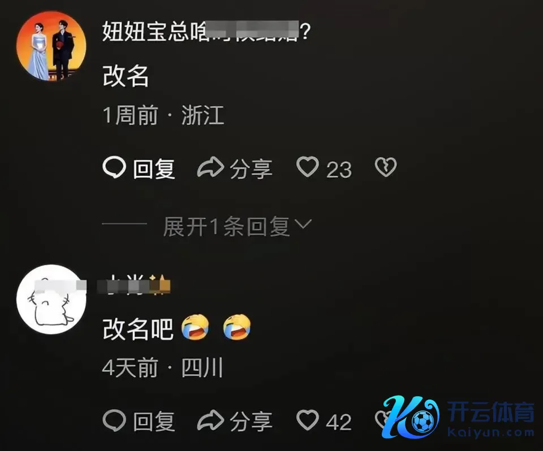Viewport: 543px width, 451px height.
Task: Like the comment with 42 likes
Action: pyautogui.click(x=308, y=420)
